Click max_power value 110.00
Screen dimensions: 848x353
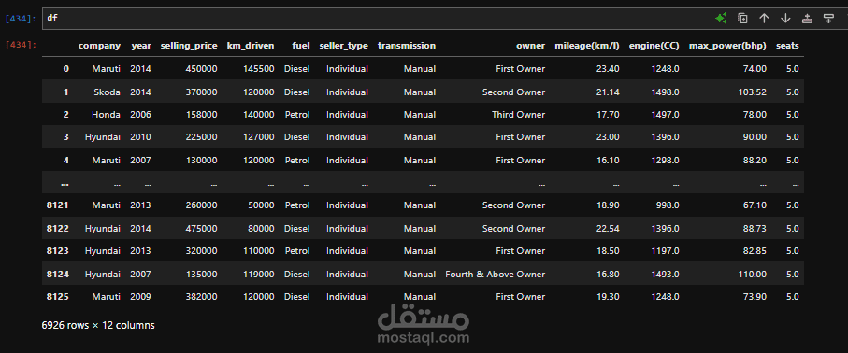(752, 274)
